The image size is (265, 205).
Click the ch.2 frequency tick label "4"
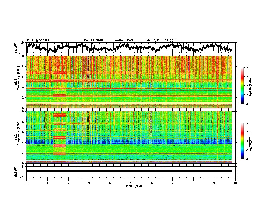[x=23, y=143]
